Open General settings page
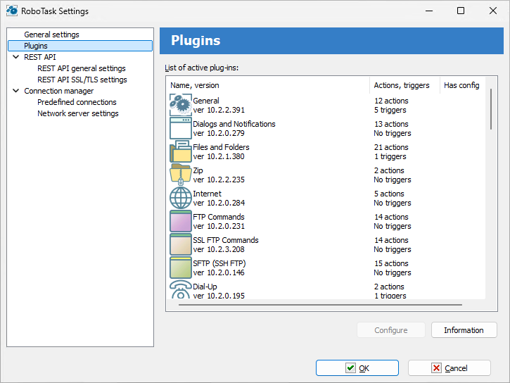This screenshot has height=383, width=510. click(x=51, y=34)
